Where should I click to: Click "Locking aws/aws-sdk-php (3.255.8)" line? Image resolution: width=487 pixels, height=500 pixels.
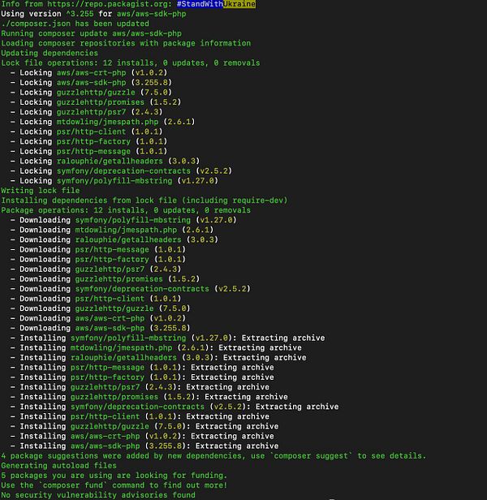[x=91, y=83]
